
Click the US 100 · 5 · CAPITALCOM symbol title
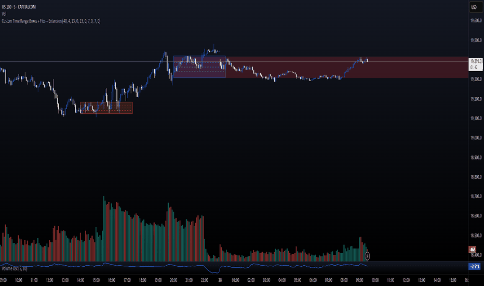19,7
